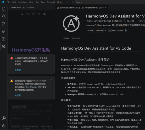Open the Go menu

[x=37, y=2]
